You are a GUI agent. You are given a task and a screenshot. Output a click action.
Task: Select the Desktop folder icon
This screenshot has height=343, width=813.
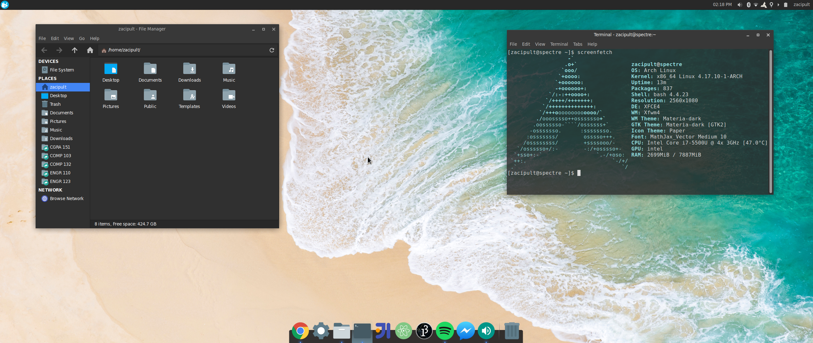(111, 72)
